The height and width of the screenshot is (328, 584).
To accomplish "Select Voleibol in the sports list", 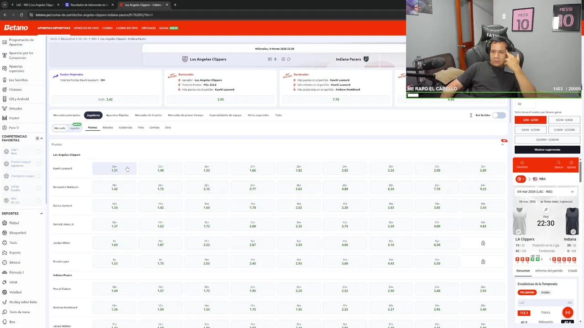I will click(x=16, y=292).
